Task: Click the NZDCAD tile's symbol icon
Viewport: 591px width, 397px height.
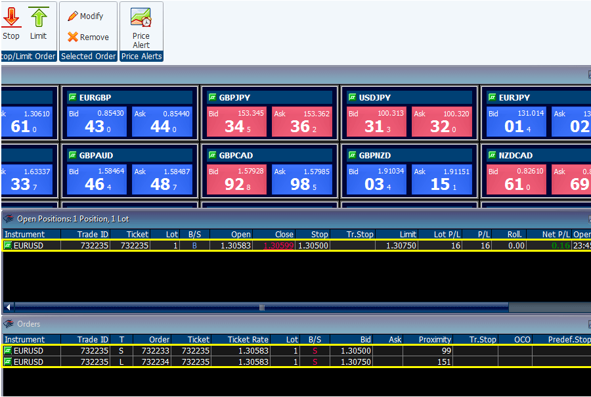Action: (x=492, y=155)
